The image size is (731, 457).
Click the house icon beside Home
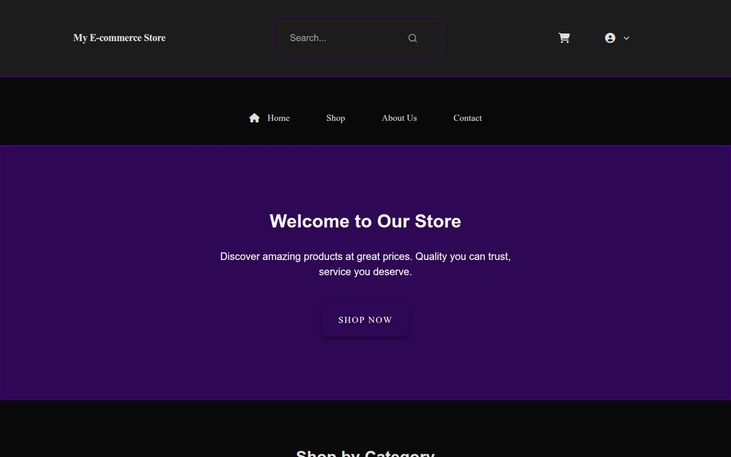coord(254,118)
